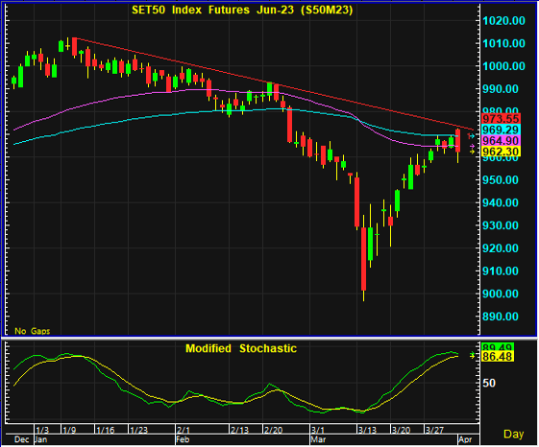The image size is (539, 447).
Task: Click the 1/16 date label
Action: [x=105, y=430]
